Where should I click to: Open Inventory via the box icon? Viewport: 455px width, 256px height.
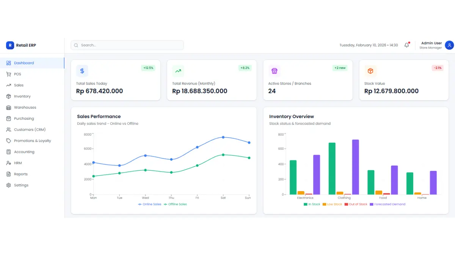(8, 96)
